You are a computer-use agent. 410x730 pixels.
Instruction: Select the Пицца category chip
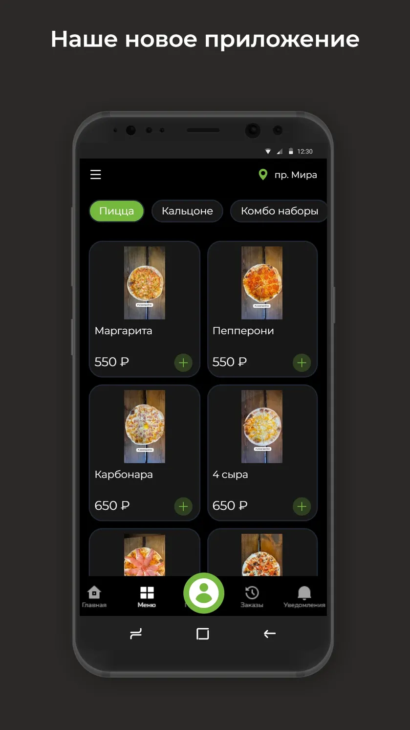(116, 211)
